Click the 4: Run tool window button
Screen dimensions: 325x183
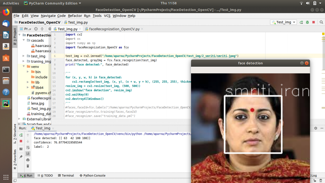click(26, 175)
